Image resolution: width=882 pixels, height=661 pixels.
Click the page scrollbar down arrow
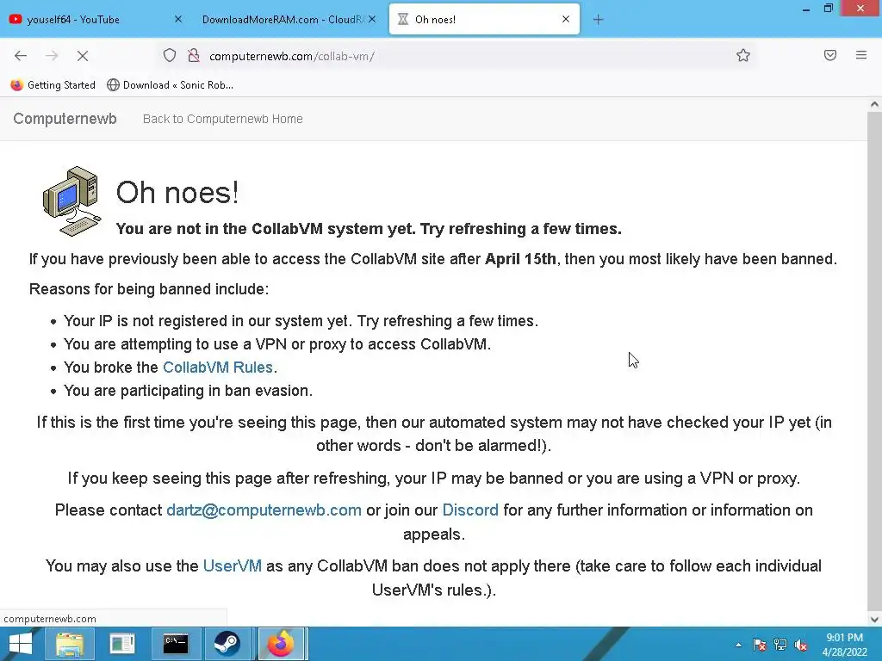click(x=874, y=620)
